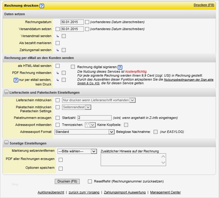The image size is (219, 198).
Task: Open Trennzeichen separator dropdown
Action: click(x=90, y=125)
